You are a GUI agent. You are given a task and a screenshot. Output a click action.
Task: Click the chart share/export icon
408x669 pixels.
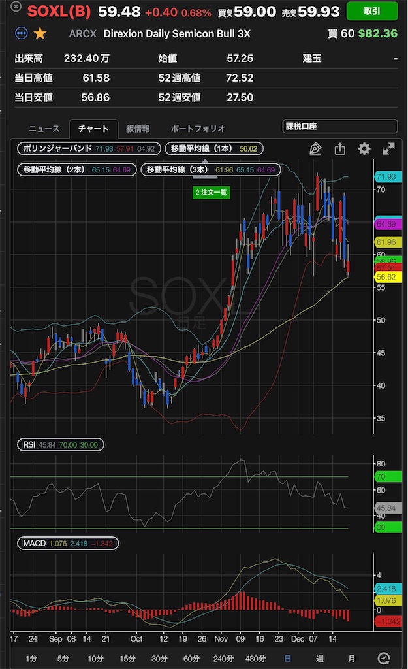tap(340, 149)
